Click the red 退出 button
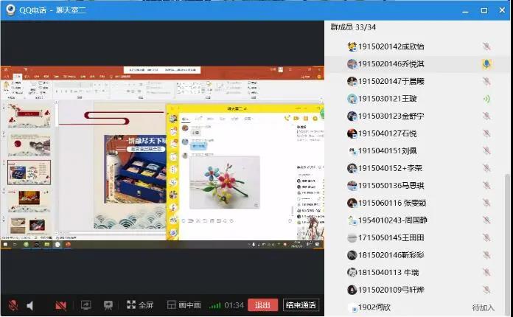The width and height of the screenshot is (513, 317). coord(263,305)
